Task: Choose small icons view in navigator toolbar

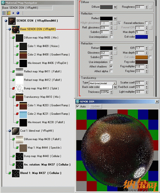Action: tap(13, 13)
